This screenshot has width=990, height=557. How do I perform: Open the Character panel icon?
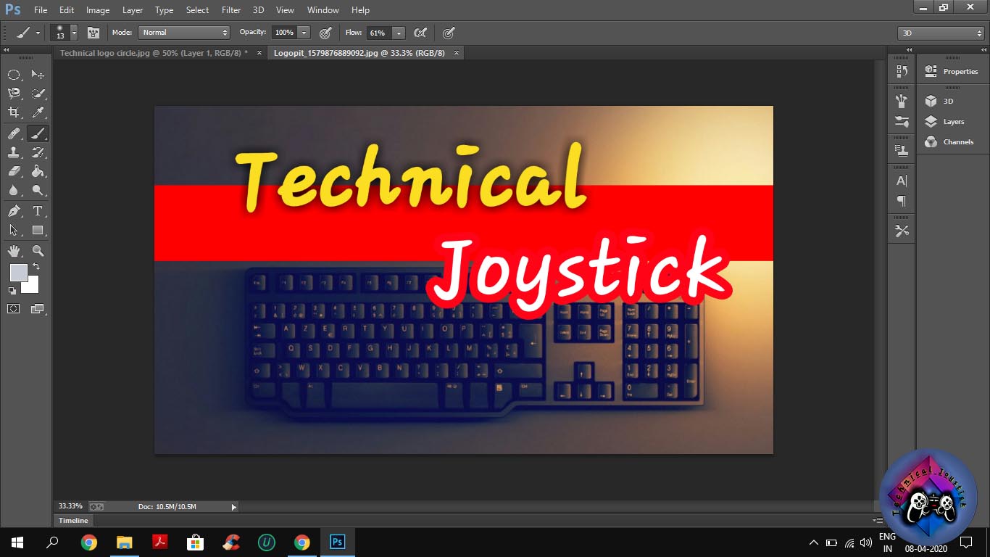point(902,181)
